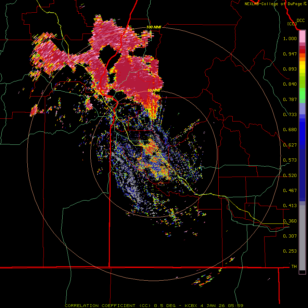
Task: Select the 0.947 scale value
Action: [x=290, y=54]
